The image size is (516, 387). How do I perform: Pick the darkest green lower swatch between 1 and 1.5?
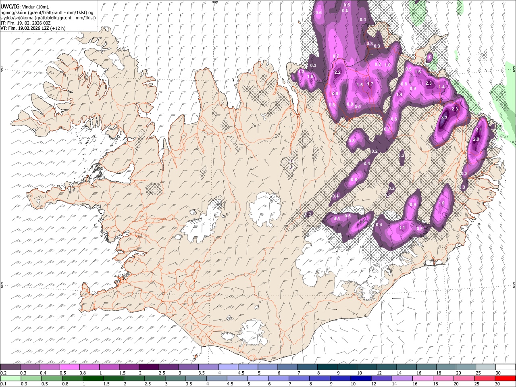pyautogui.click(x=93, y=378)
